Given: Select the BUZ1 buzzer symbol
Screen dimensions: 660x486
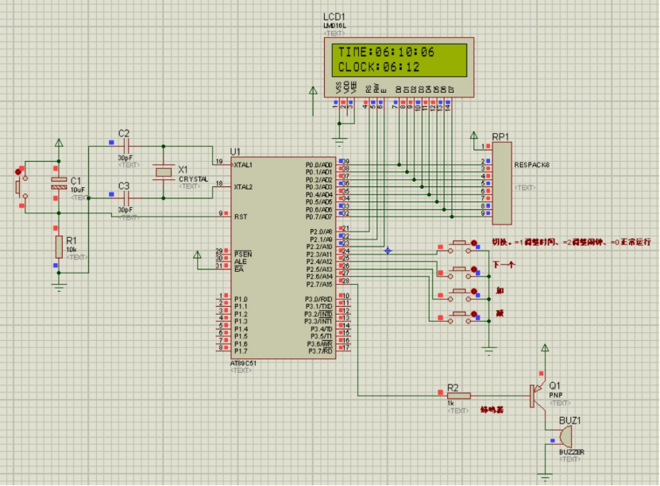Looking at the screenshot, I should (565, 438).
